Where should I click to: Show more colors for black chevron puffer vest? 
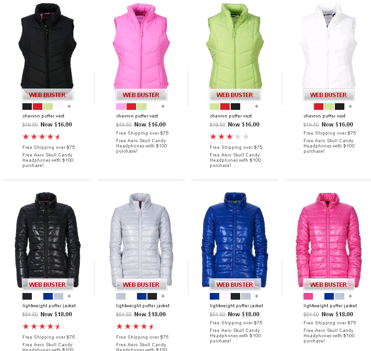(x=69, y=107)
